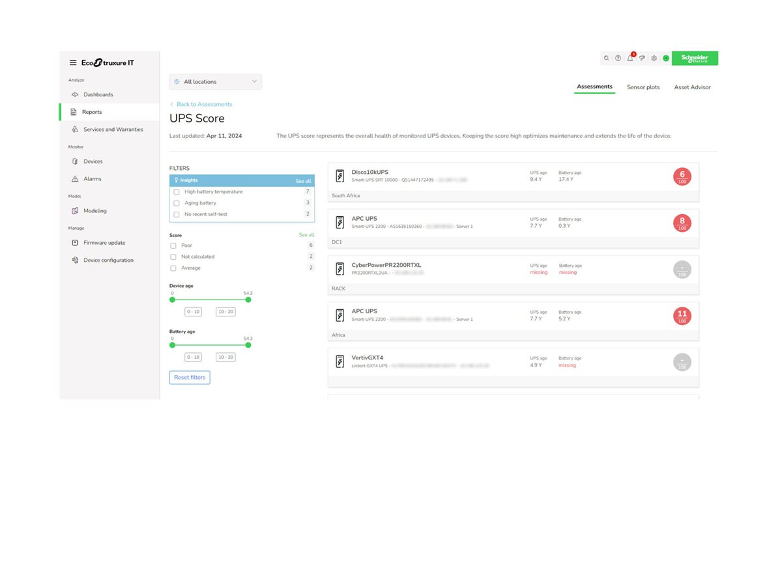Open the All locations dropdown

point(215,81)
